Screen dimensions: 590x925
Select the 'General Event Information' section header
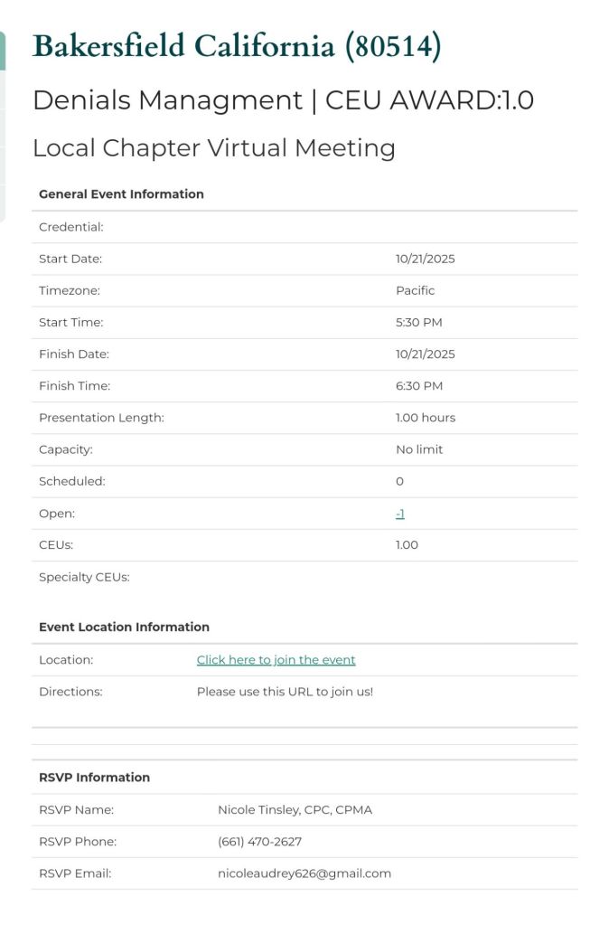click(x=121, y=194)
